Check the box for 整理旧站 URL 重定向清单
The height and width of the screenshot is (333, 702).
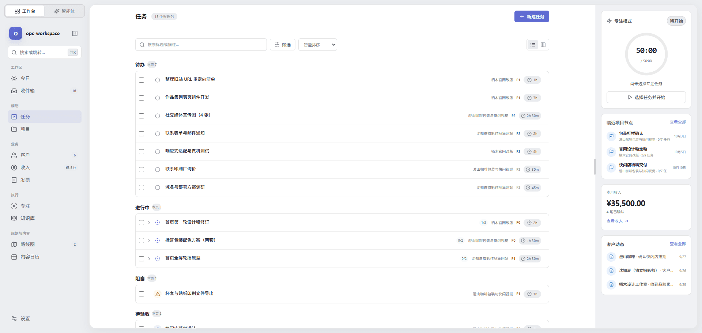(141, 80)
